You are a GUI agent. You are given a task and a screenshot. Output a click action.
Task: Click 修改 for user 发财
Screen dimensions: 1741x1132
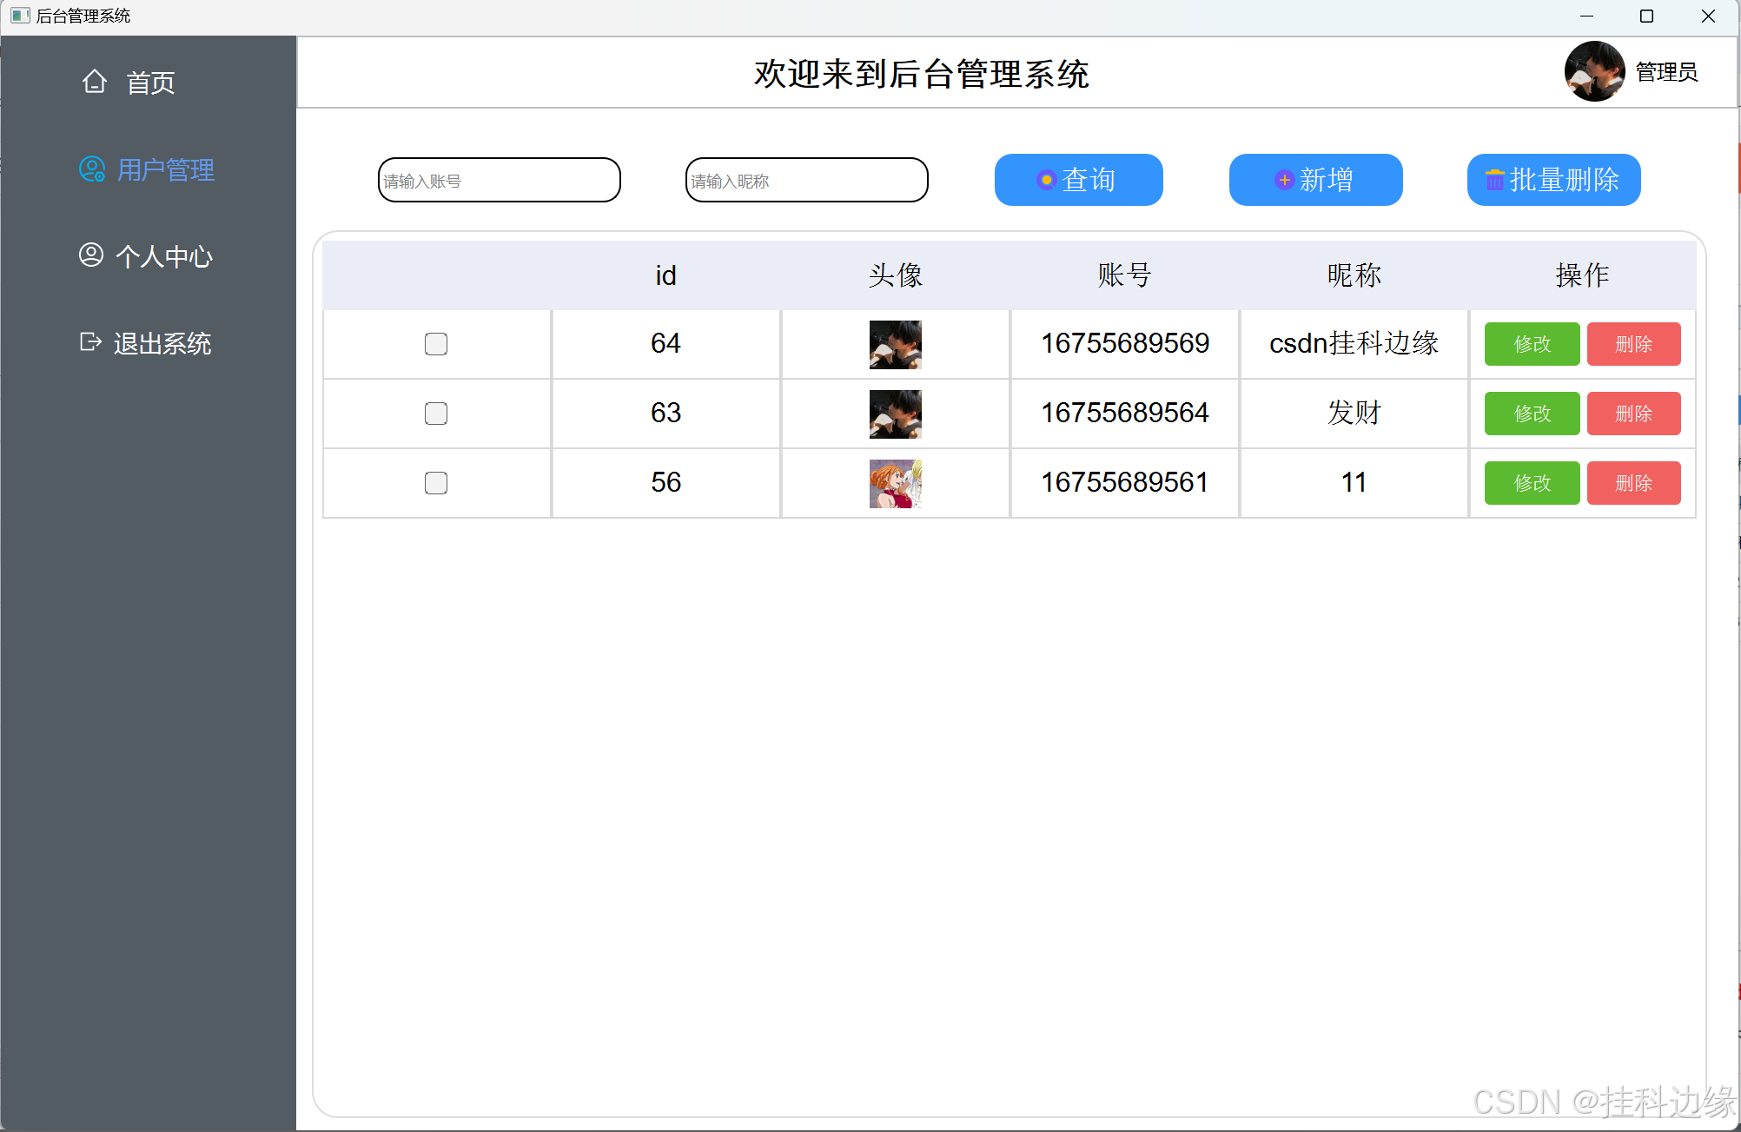[1532, 414]
